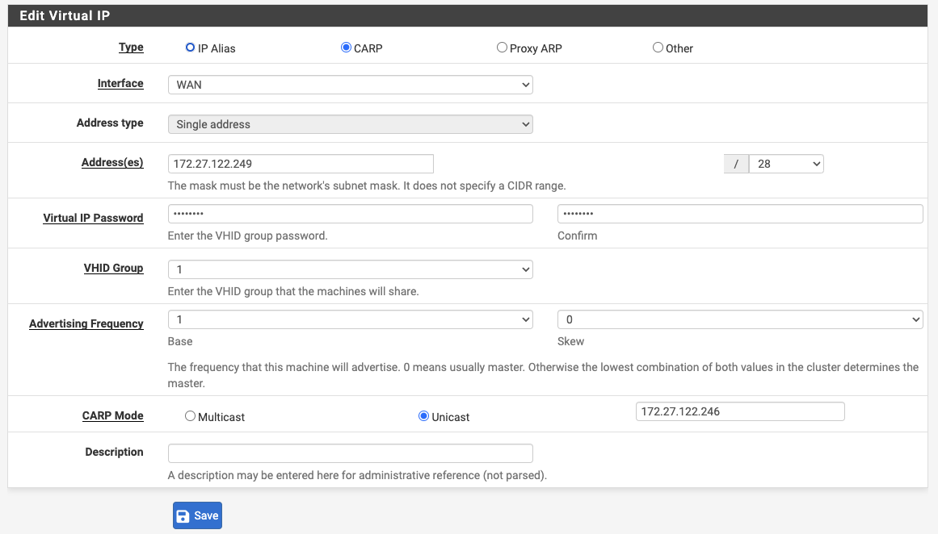Viewport: 938px width, 534px height.
Task: Click the underlined Advertising Frequency label
Action: pyautogui.click(x=86, y=323)
